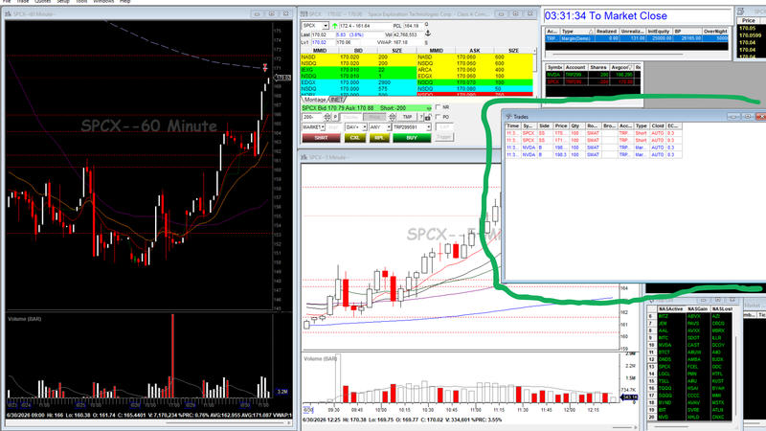
Task: Click the ARCA ask row in level 2
Action: [474, 70]
